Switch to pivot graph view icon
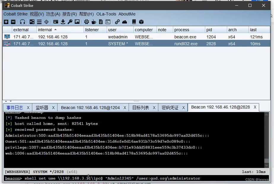 point(32,22)
